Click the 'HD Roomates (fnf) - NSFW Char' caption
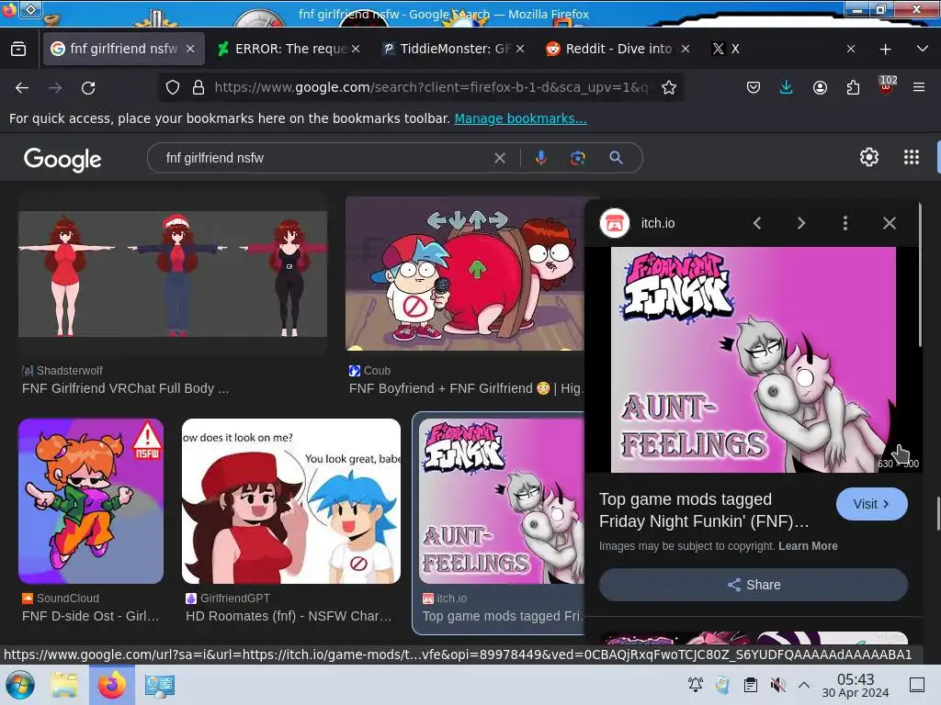 click(289, 616)
